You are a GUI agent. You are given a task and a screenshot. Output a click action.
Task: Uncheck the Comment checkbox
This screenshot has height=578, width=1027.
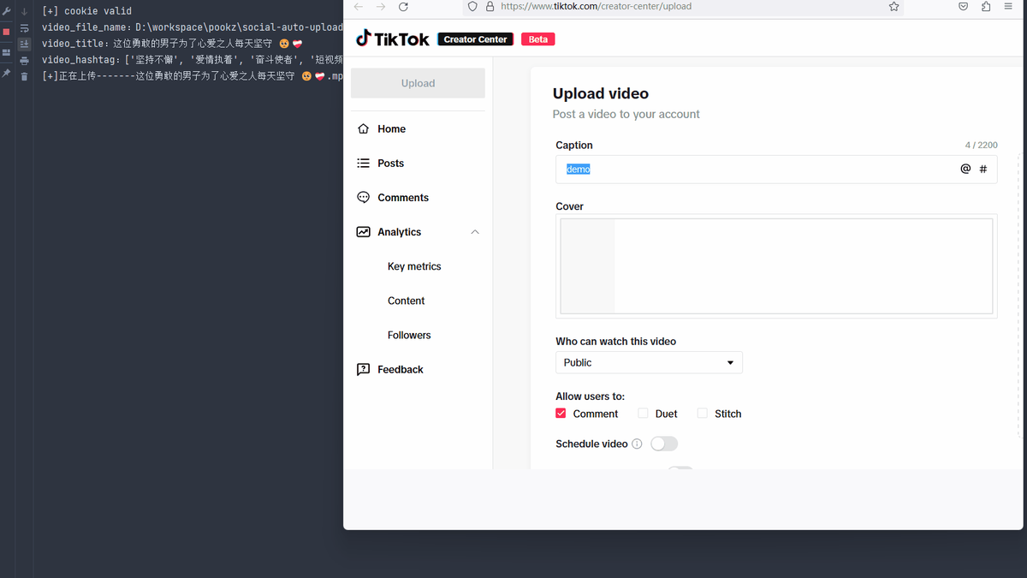click(561, 413)
